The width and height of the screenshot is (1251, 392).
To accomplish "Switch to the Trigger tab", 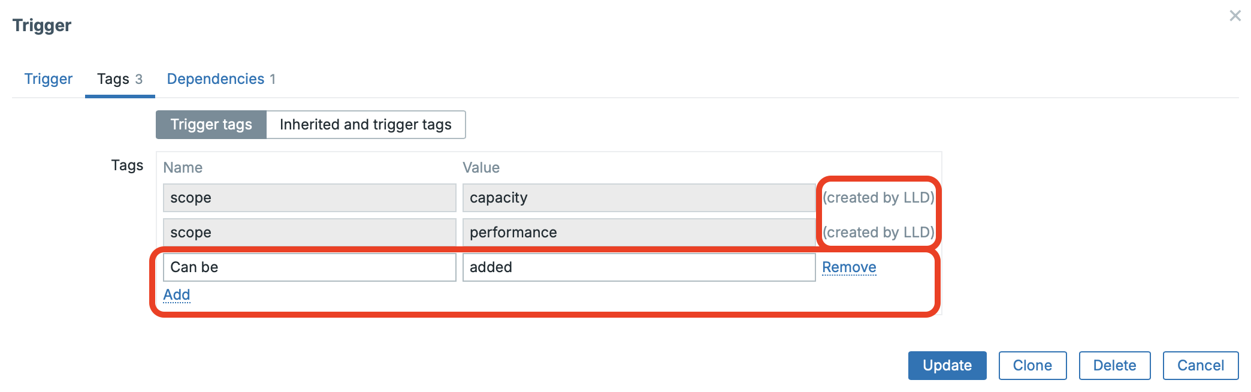I will click(x=48, y=79).
